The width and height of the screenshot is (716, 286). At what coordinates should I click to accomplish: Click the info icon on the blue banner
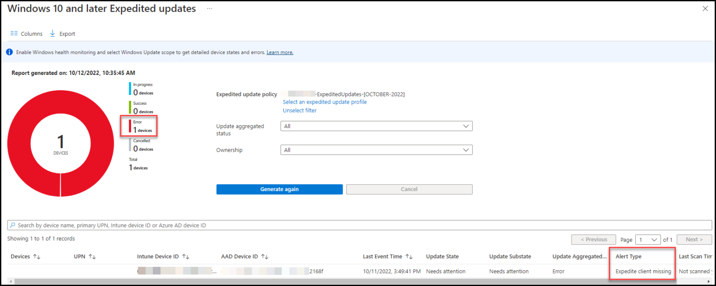(9, 52)
